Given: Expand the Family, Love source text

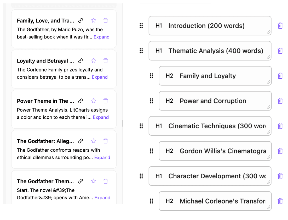Looking at the screenshot, I should tap(101, 37).
